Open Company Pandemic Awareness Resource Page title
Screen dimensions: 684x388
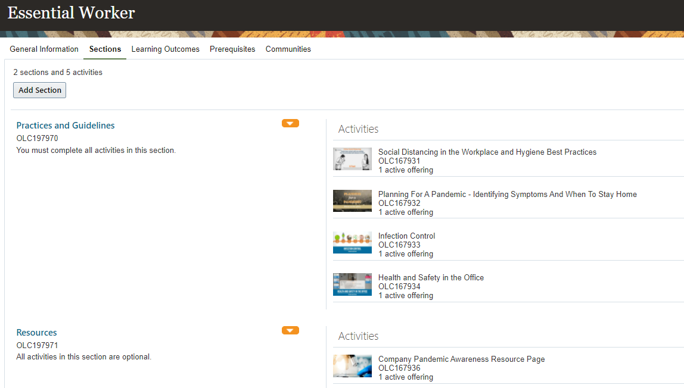pos(462,359)
